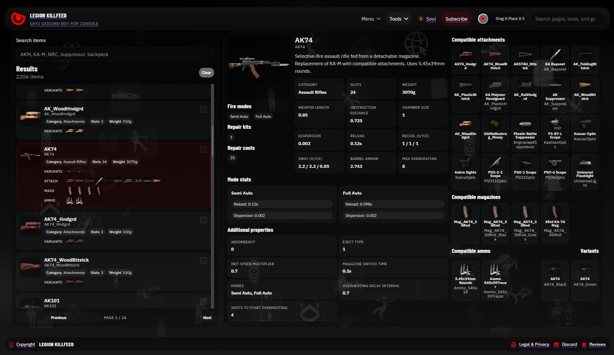
Task: Click the Semi Auto chip under Fire modes
Action: coord(239,117)
